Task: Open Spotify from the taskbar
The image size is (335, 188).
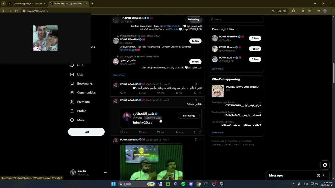Action: (x=183, y=184)
